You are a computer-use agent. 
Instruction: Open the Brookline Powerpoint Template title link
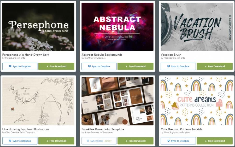click(103, 129)
